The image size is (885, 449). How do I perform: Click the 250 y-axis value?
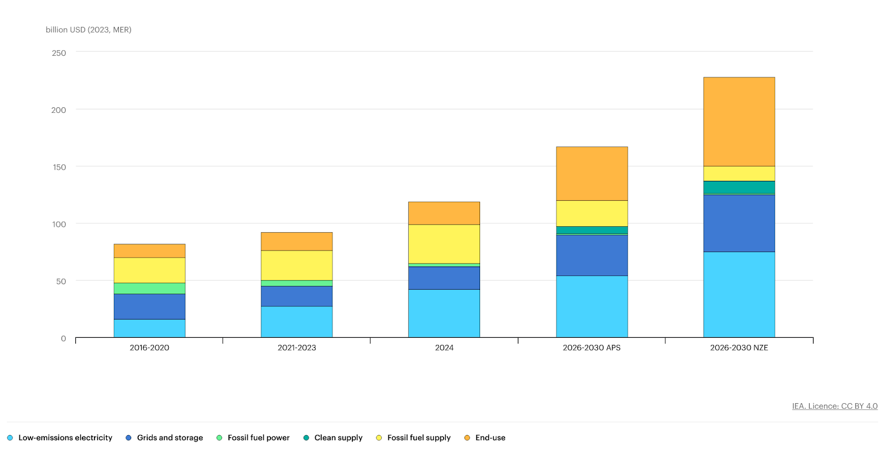59,53
